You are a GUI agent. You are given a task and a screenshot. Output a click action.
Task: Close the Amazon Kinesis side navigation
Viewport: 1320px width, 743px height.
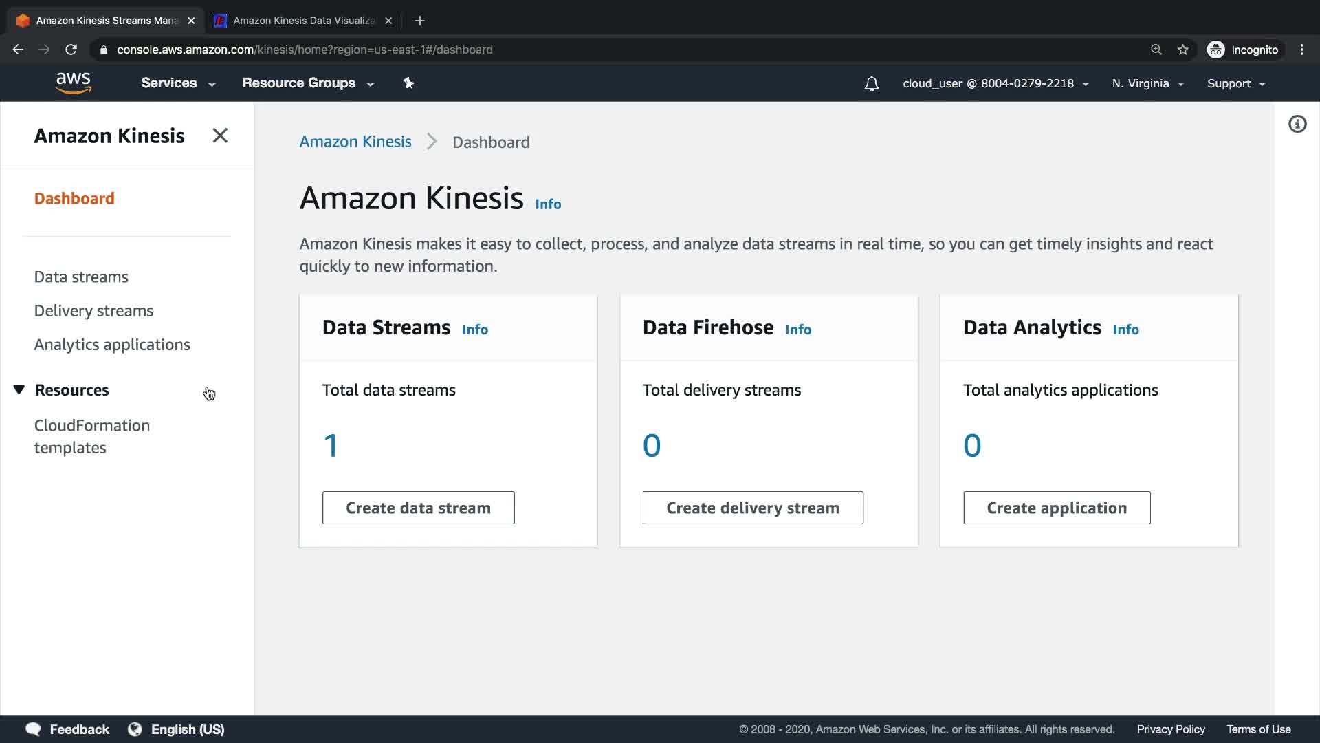point(220,136)
